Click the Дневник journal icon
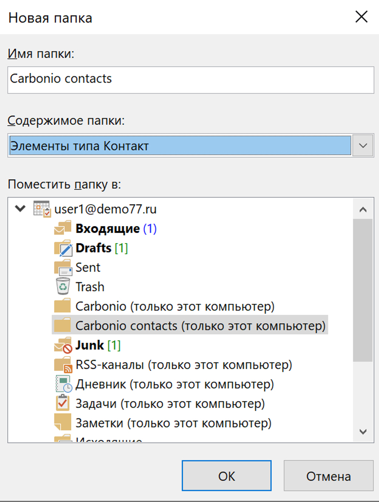 (x=63, y=384)
